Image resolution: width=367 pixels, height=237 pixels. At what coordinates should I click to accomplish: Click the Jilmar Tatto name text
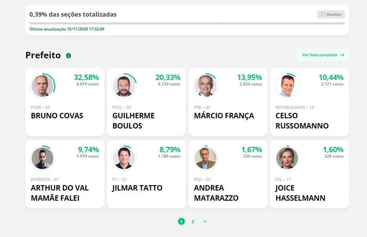point(137,188)
